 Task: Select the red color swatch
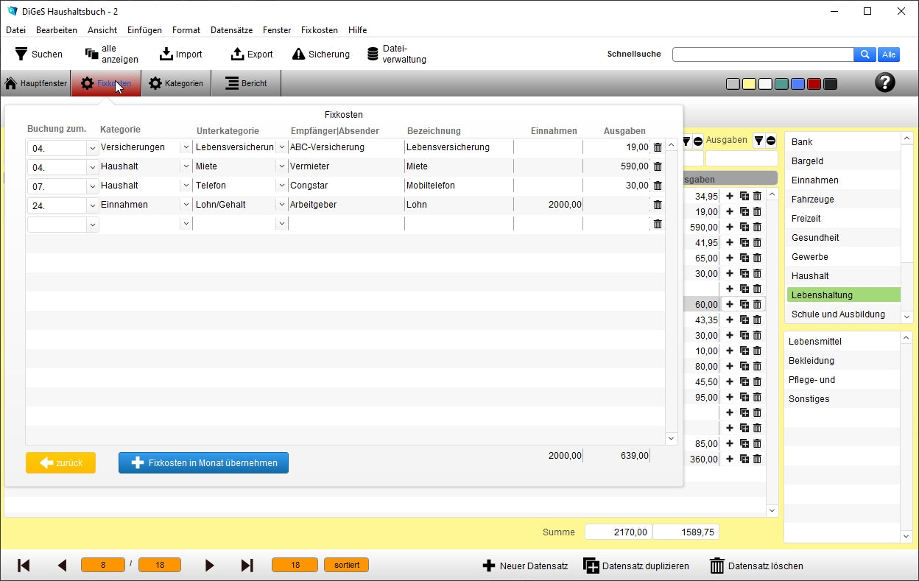[x=814, y=84]
